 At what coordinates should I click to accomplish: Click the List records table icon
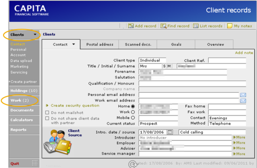(196, 26)
